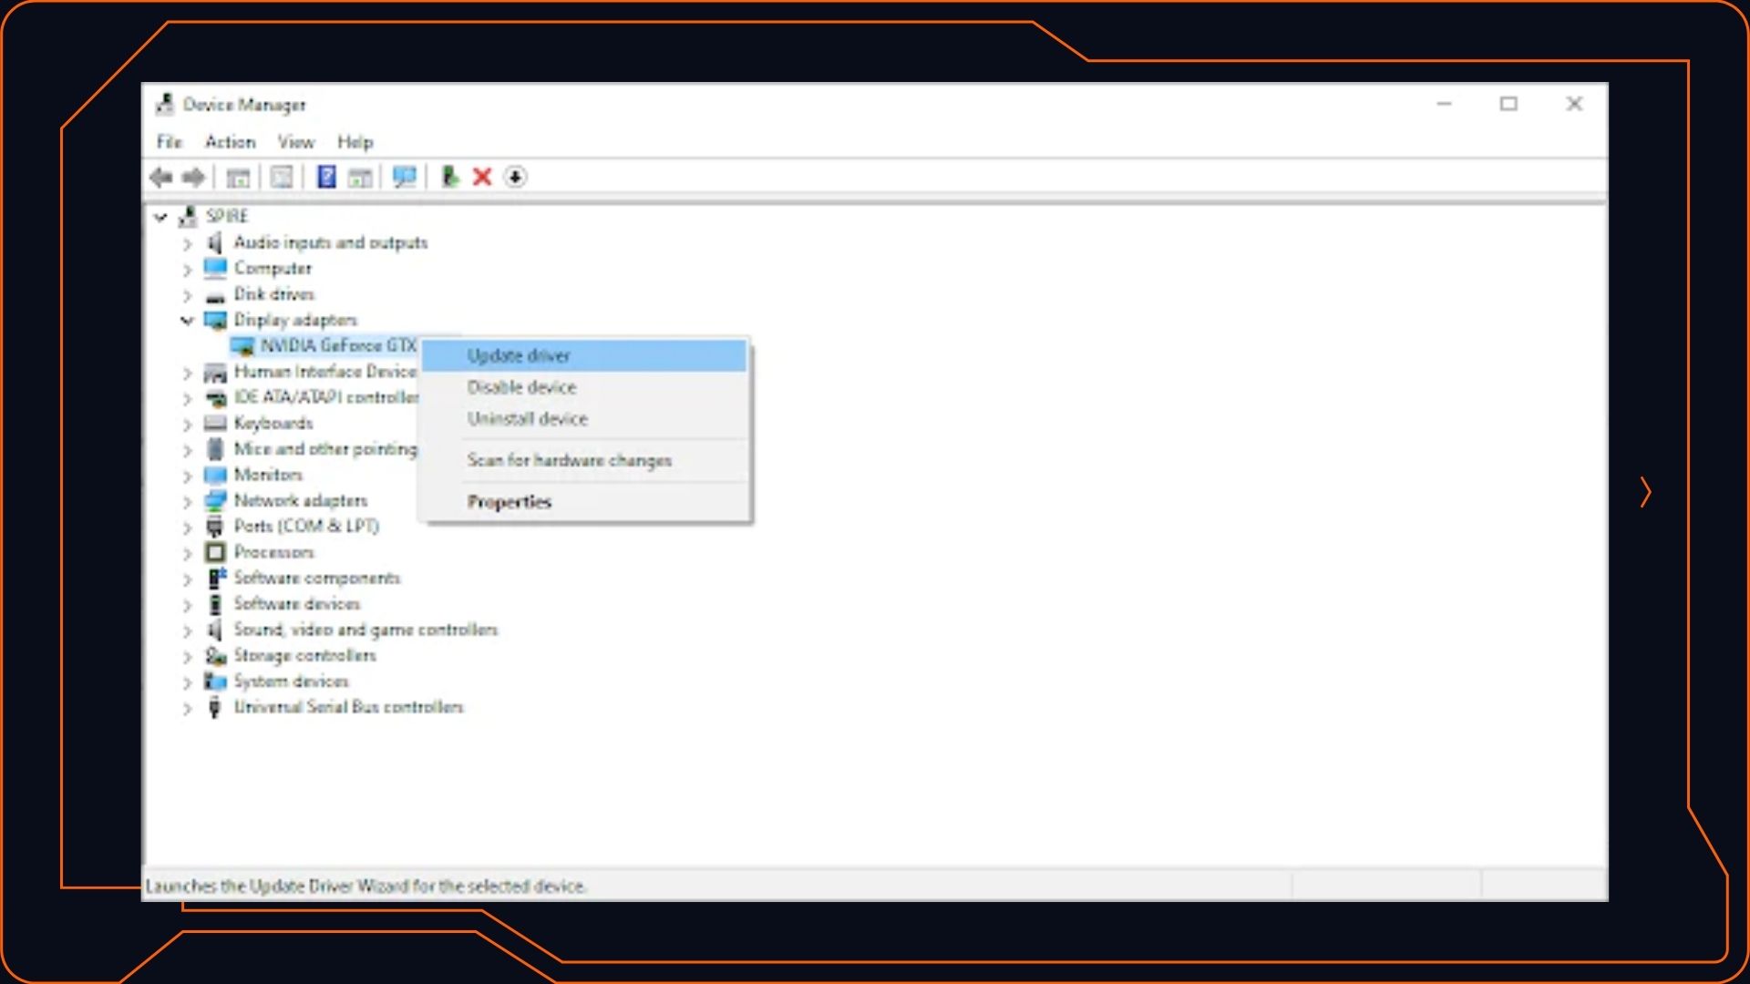Open the Action menu
This screenshot has width=1750, height=984.
click(230, 142)
